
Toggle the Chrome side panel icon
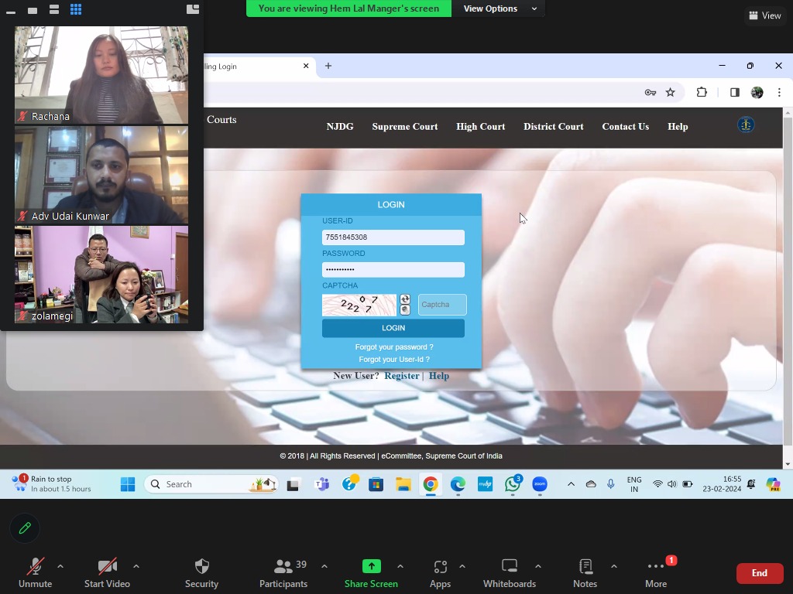point(734,93)
